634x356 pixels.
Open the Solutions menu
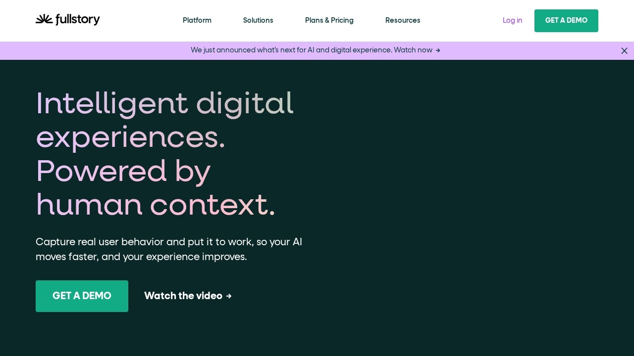click(258, 20)
